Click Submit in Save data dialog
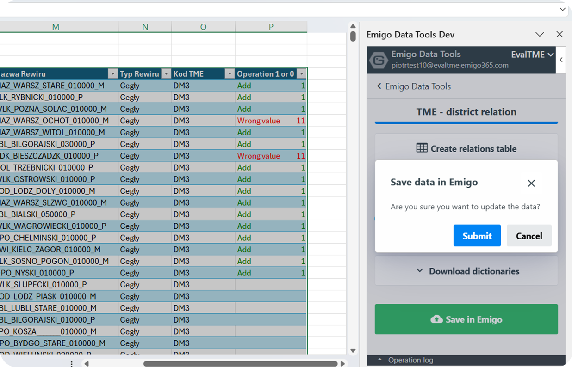The image size is (572, 367). [x=477, y=236]
